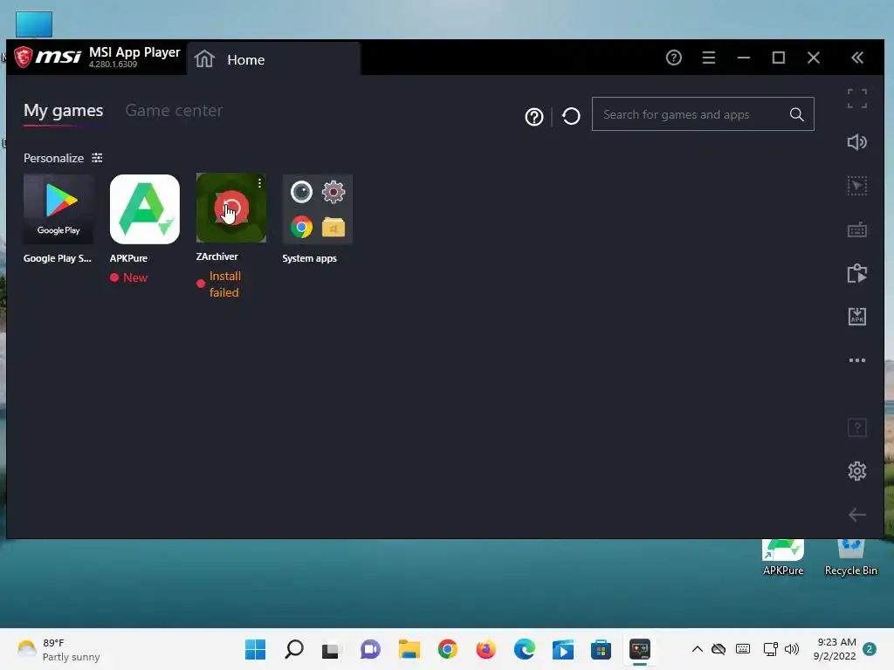The height and width of the screenshot is (670, 894).
Task: Open the hamburger menu
Action: point(709,58)
